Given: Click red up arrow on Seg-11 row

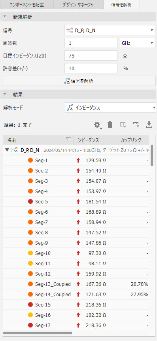Looking at the screenshot, I should pos(78,264).
